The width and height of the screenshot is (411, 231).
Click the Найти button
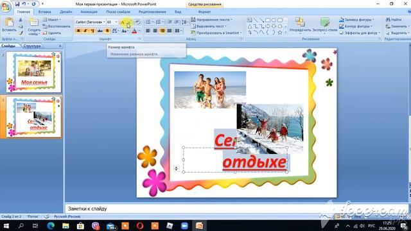click(x=394, y=20)
